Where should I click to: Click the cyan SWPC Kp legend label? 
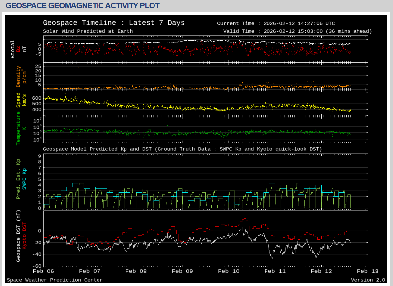pyautogui.click(x=24, y=179)
